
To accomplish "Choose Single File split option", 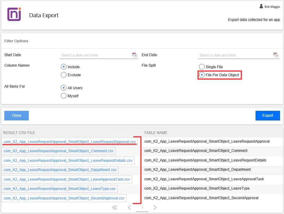I will (x=201, y=67).
